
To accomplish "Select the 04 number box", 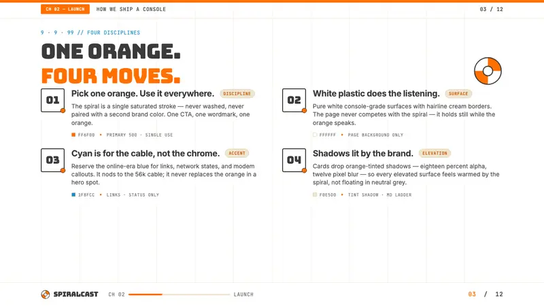I will (x=294, y=160).
